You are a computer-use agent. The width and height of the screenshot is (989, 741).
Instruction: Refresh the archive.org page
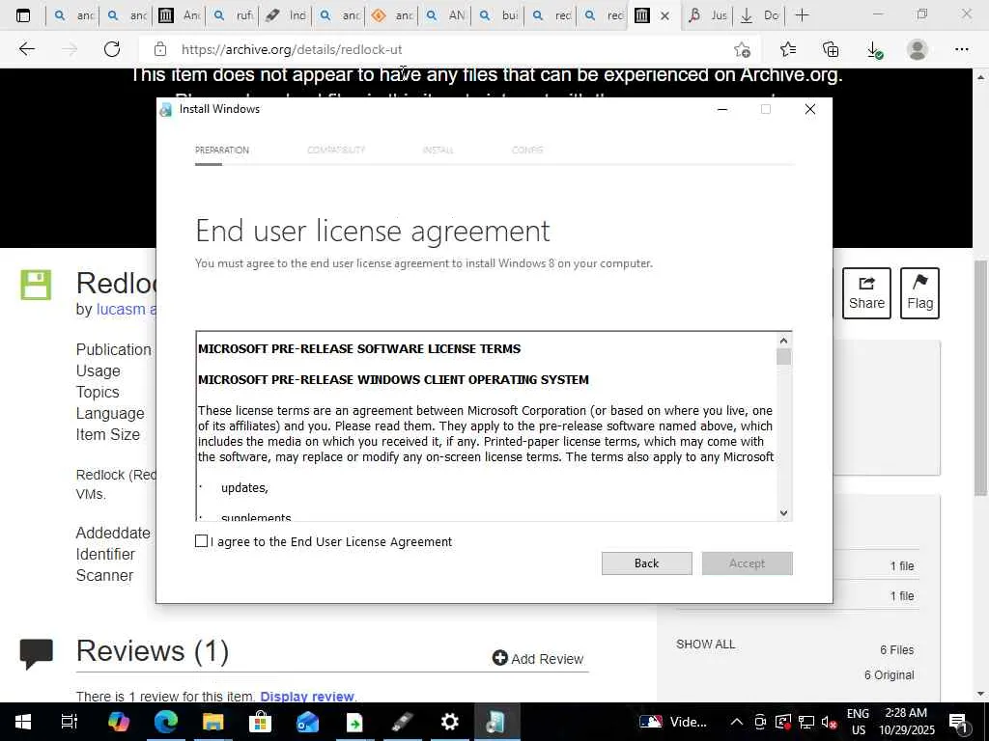(x=112, y=49)
